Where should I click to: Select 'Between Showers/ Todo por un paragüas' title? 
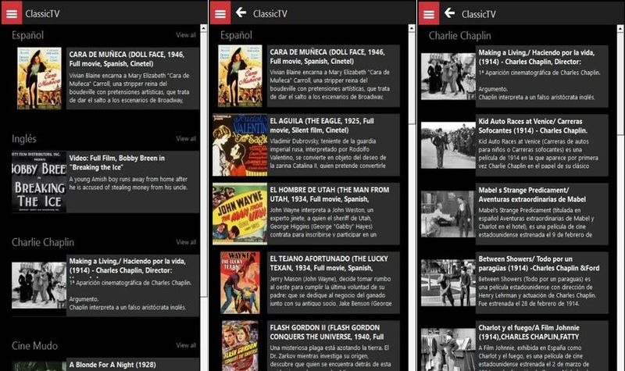pos(539,263)
